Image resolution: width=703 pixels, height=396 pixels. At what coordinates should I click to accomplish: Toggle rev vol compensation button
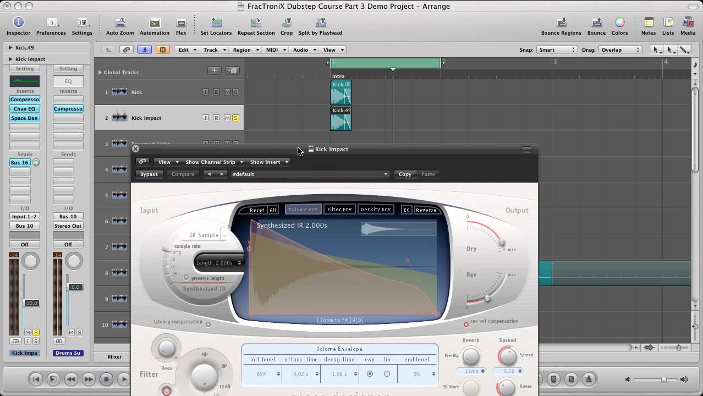[x=466, y=324]
